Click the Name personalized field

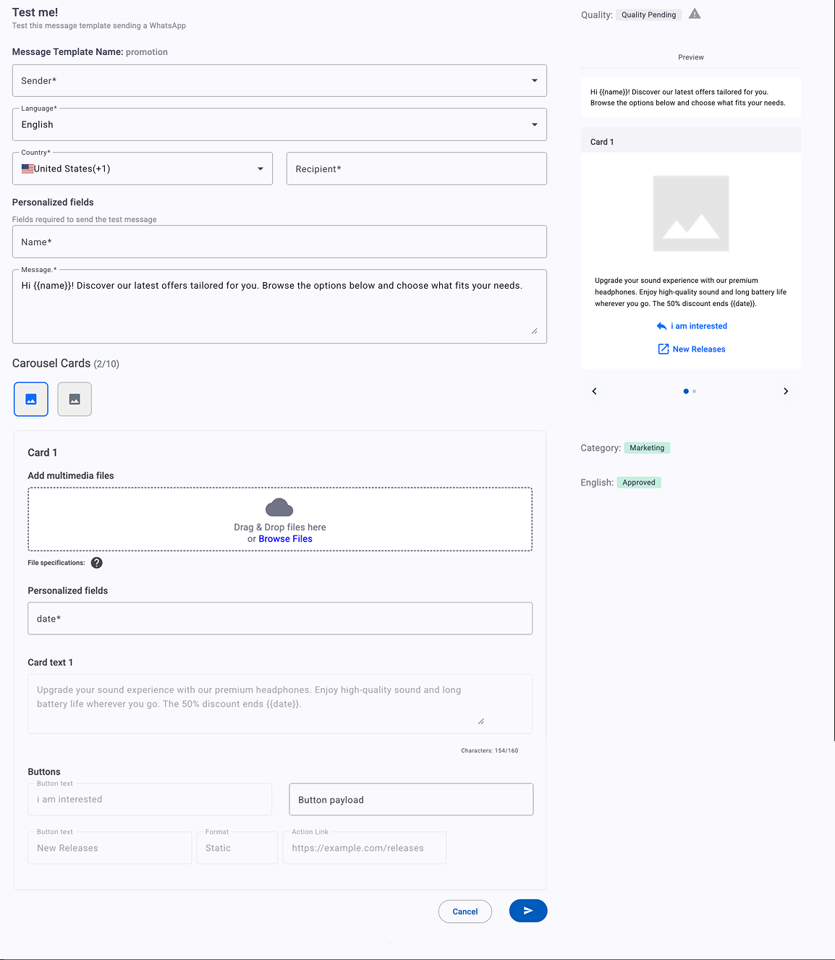tap(279, 242)
